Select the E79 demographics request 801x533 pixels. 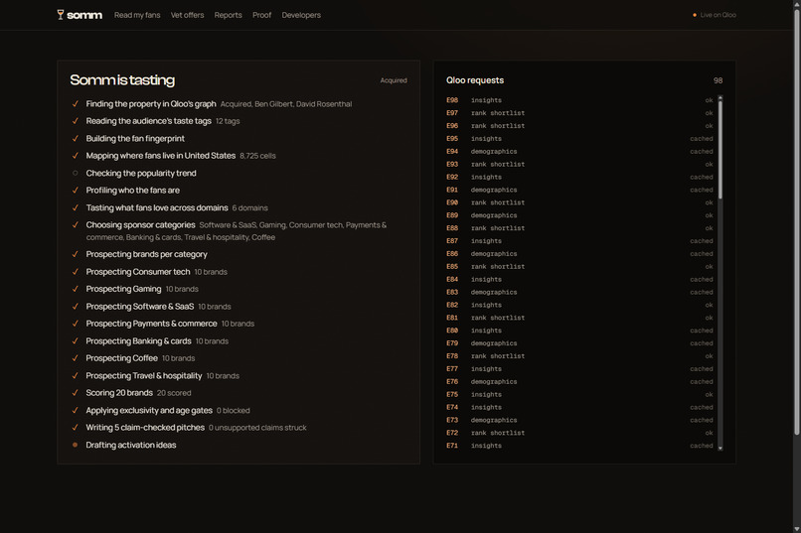point(579,343)
